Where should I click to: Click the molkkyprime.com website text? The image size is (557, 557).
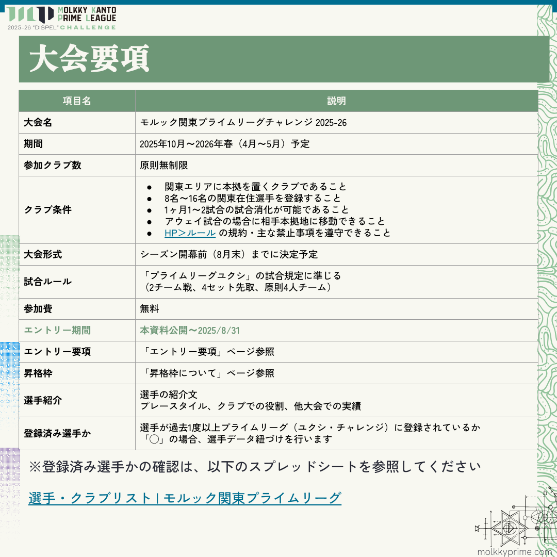[x=514, y=551]
